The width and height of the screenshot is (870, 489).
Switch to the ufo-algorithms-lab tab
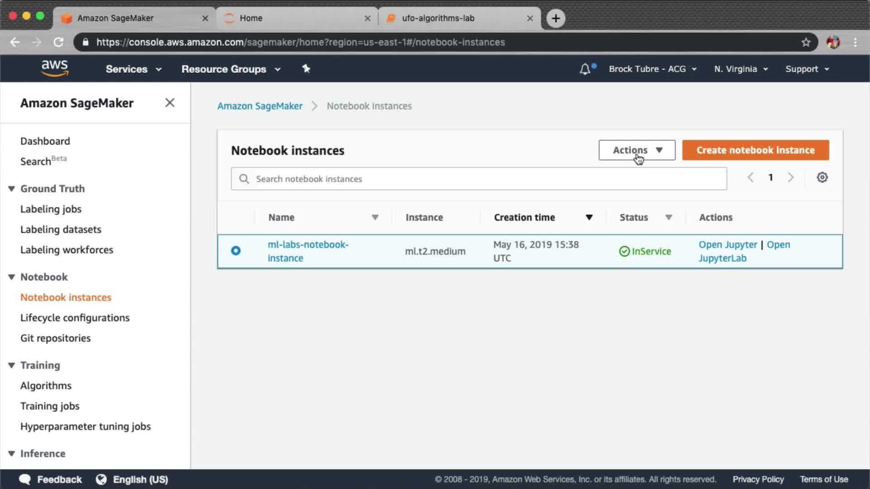point(438,18)
